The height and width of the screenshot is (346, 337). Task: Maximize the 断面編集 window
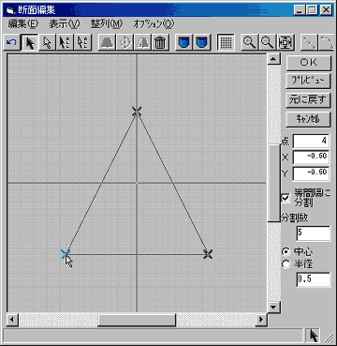click(x=312, y=10)
